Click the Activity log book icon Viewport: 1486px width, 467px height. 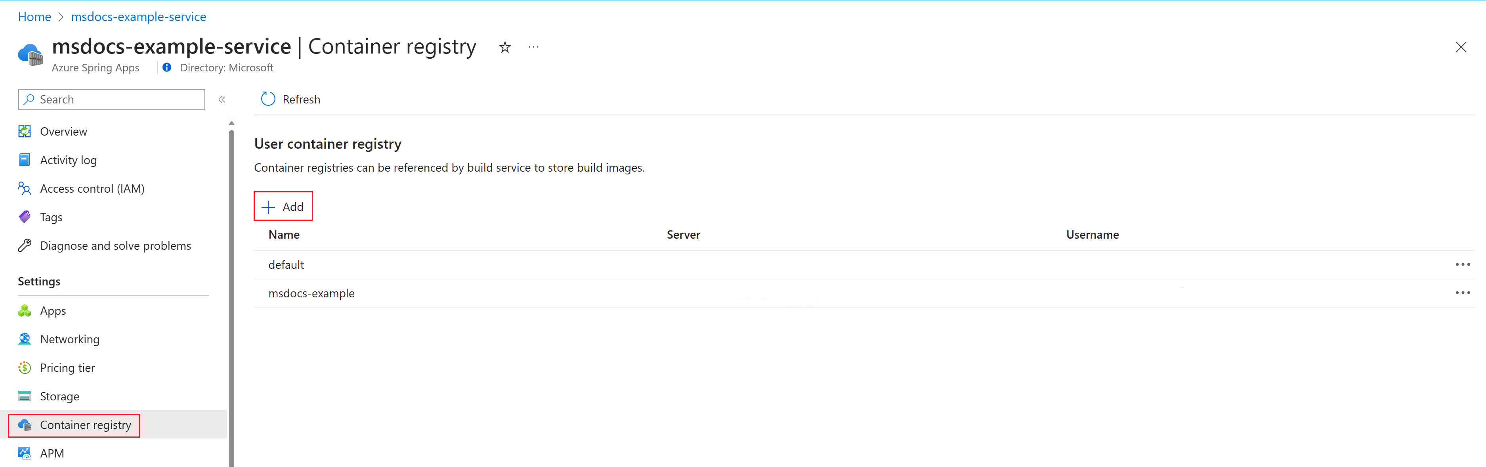24,160
